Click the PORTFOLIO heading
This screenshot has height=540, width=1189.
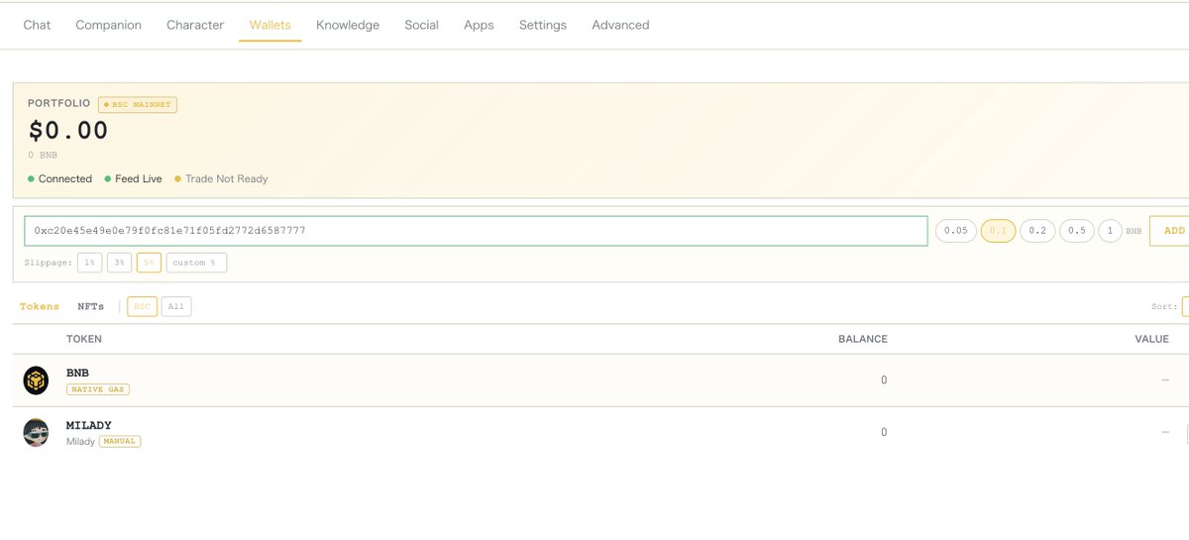pos(59,103)
